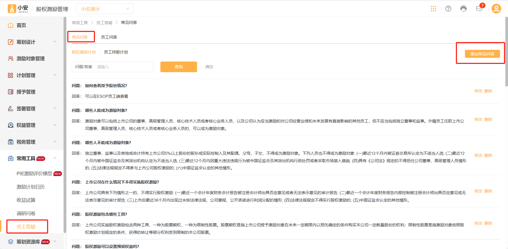
Task: Click 修改 for 哪些人能成为激励对象 question
Action: click(478, 120)
